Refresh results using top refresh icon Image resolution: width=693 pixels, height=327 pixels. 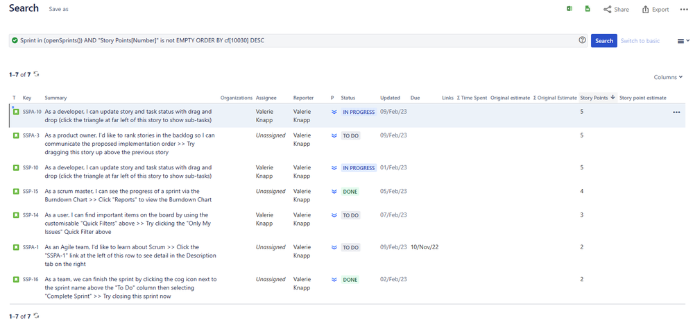(x=37, y=74)
